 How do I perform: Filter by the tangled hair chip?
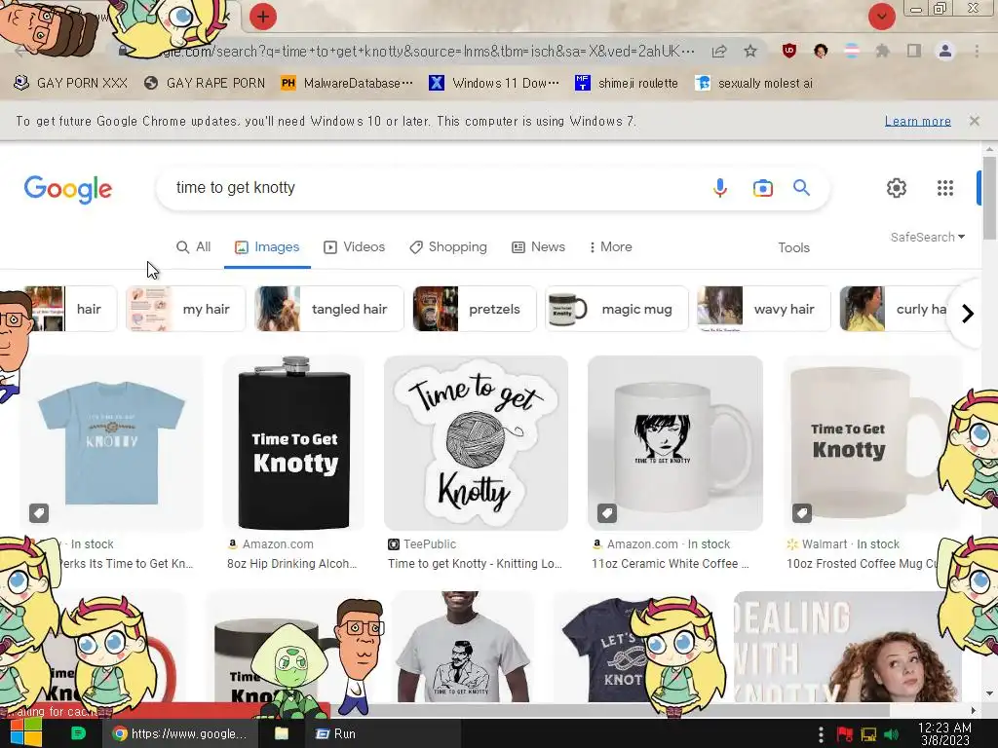point(329,309)
